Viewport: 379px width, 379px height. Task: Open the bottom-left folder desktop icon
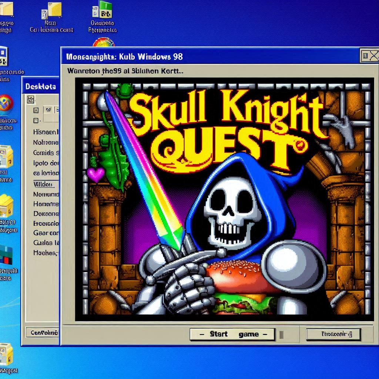pos(6,354)
